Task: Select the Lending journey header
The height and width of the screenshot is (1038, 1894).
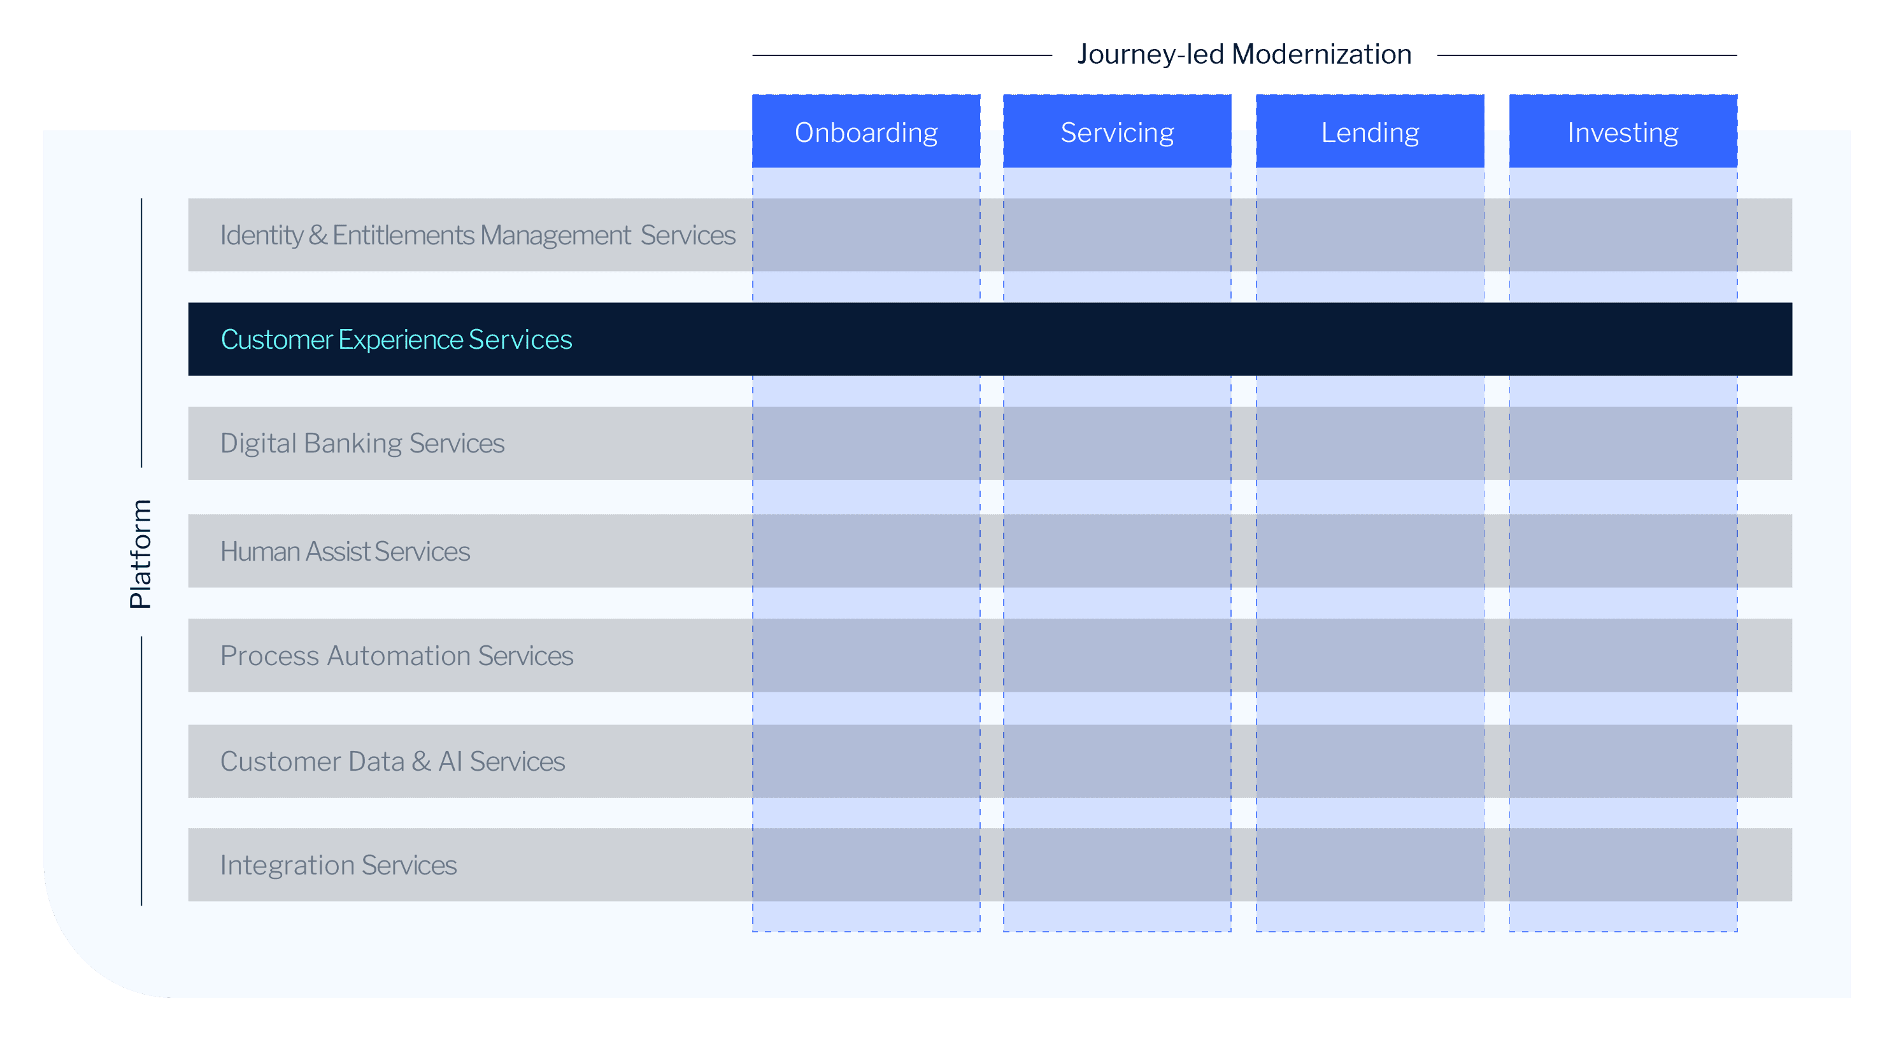Action: click(1370, 132)
